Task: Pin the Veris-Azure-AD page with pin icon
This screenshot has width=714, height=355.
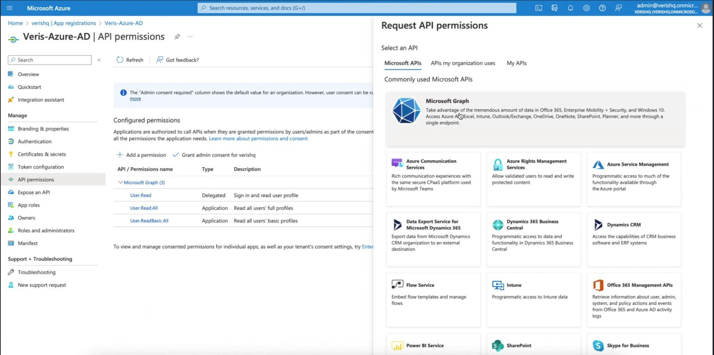Action: tap(177, 36)
